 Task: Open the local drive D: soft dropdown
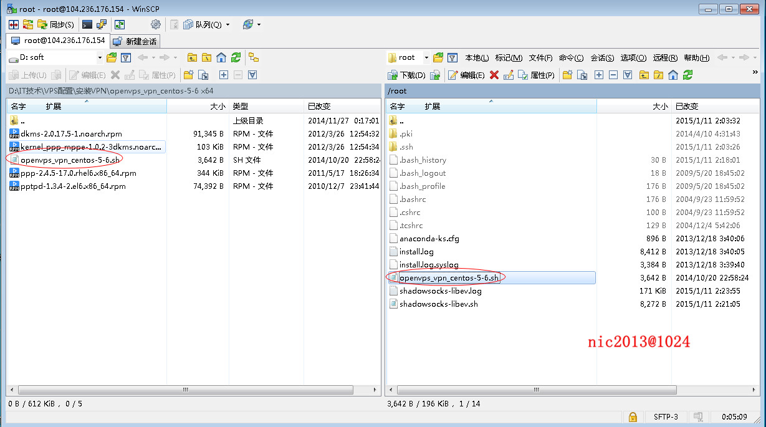click(x=56, y=57)
